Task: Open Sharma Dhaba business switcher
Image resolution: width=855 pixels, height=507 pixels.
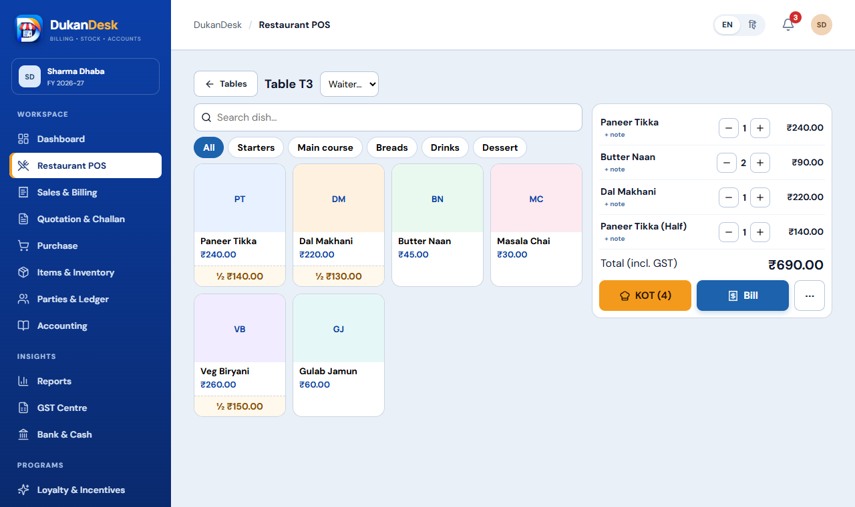Action: (85, 76)
